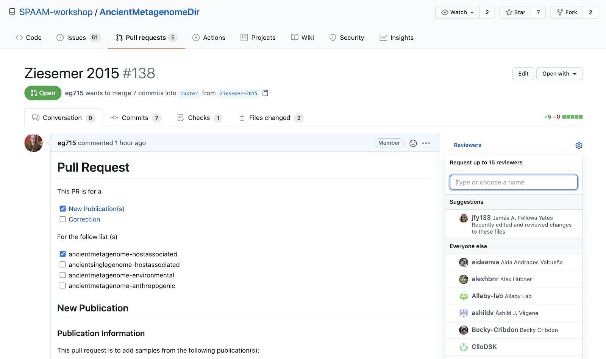This screenshot has height=359, width=606.
Task: Click the watchers count 2
Action: point(487,12)
